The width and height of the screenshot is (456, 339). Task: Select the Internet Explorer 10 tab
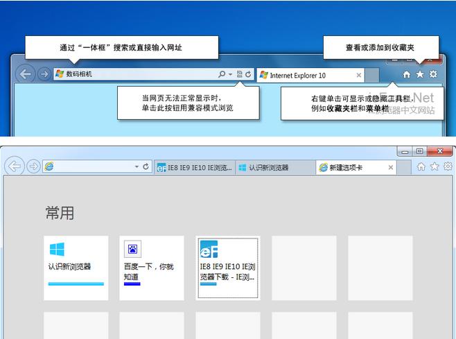(305, 75)
